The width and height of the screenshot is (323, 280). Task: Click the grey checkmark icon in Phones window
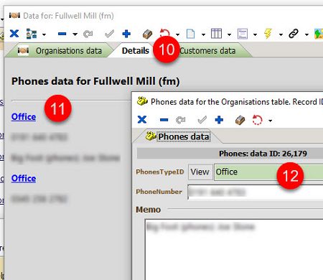[202, 120]
